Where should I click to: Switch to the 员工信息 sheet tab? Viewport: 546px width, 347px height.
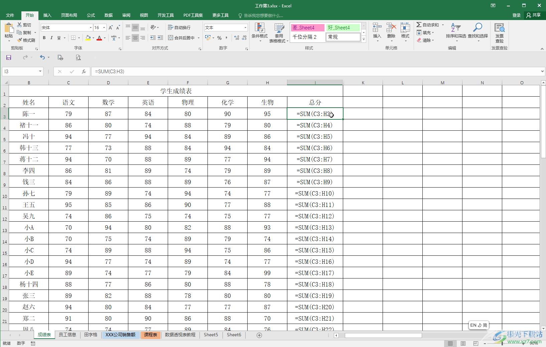[x=67, y=335]
